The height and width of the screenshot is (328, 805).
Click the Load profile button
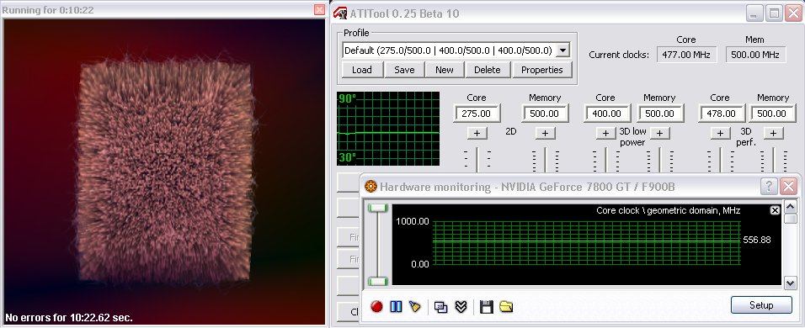click(362, 70)
